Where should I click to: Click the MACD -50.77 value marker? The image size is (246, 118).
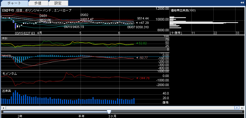click(142, 58)
